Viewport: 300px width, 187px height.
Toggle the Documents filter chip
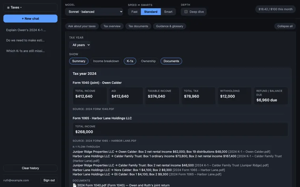pos(171,61)
